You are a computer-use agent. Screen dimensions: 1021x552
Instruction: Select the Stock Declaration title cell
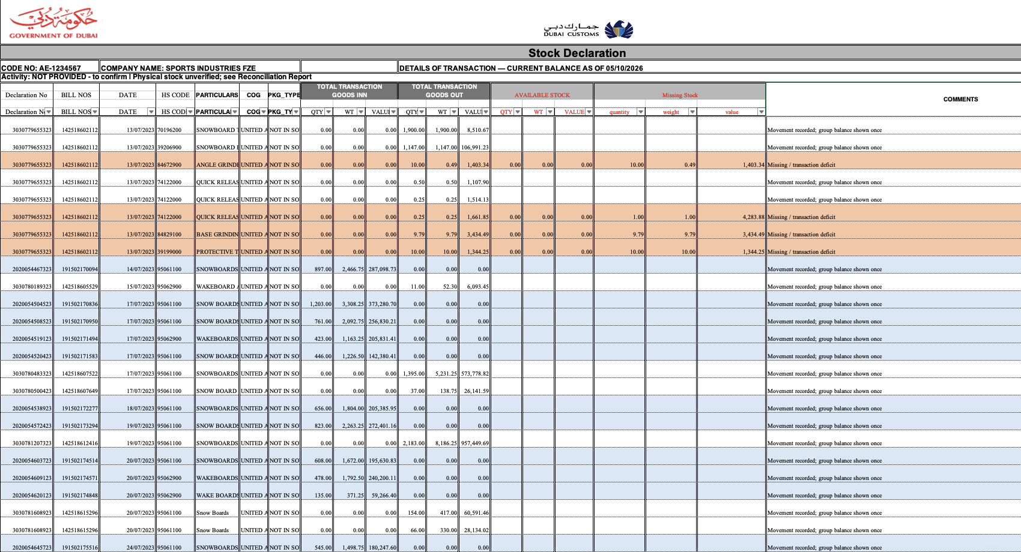pyautogui.click(x=510, y=53)
